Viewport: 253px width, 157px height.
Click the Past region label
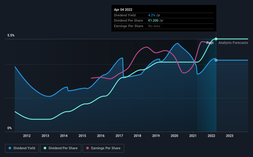click(210, 43)
